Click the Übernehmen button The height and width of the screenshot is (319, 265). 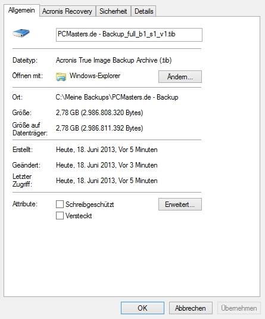click(x=239, y=308)
